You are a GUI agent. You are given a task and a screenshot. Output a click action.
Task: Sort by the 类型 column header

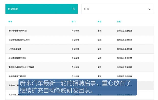click(x=99, y=21)
